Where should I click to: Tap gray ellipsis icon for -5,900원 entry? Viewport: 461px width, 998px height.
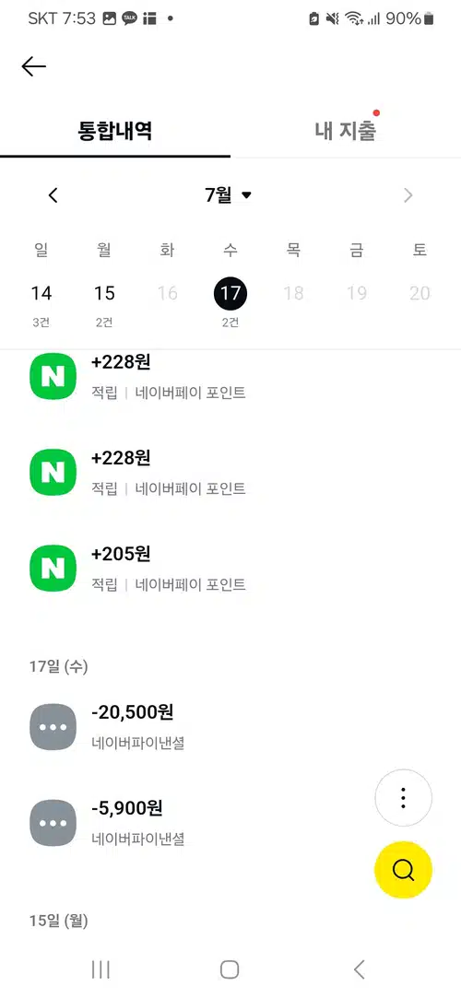pyautogui.click(x=53, y=823)
